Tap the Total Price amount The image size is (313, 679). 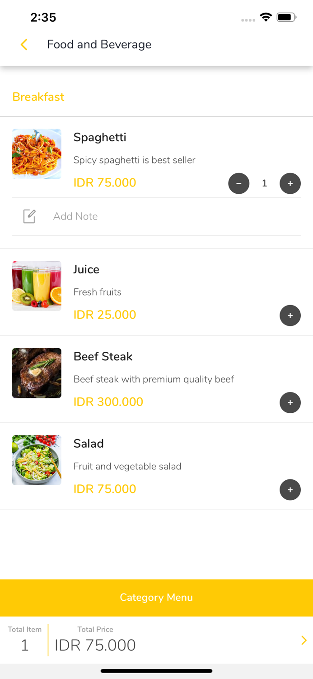95,645
